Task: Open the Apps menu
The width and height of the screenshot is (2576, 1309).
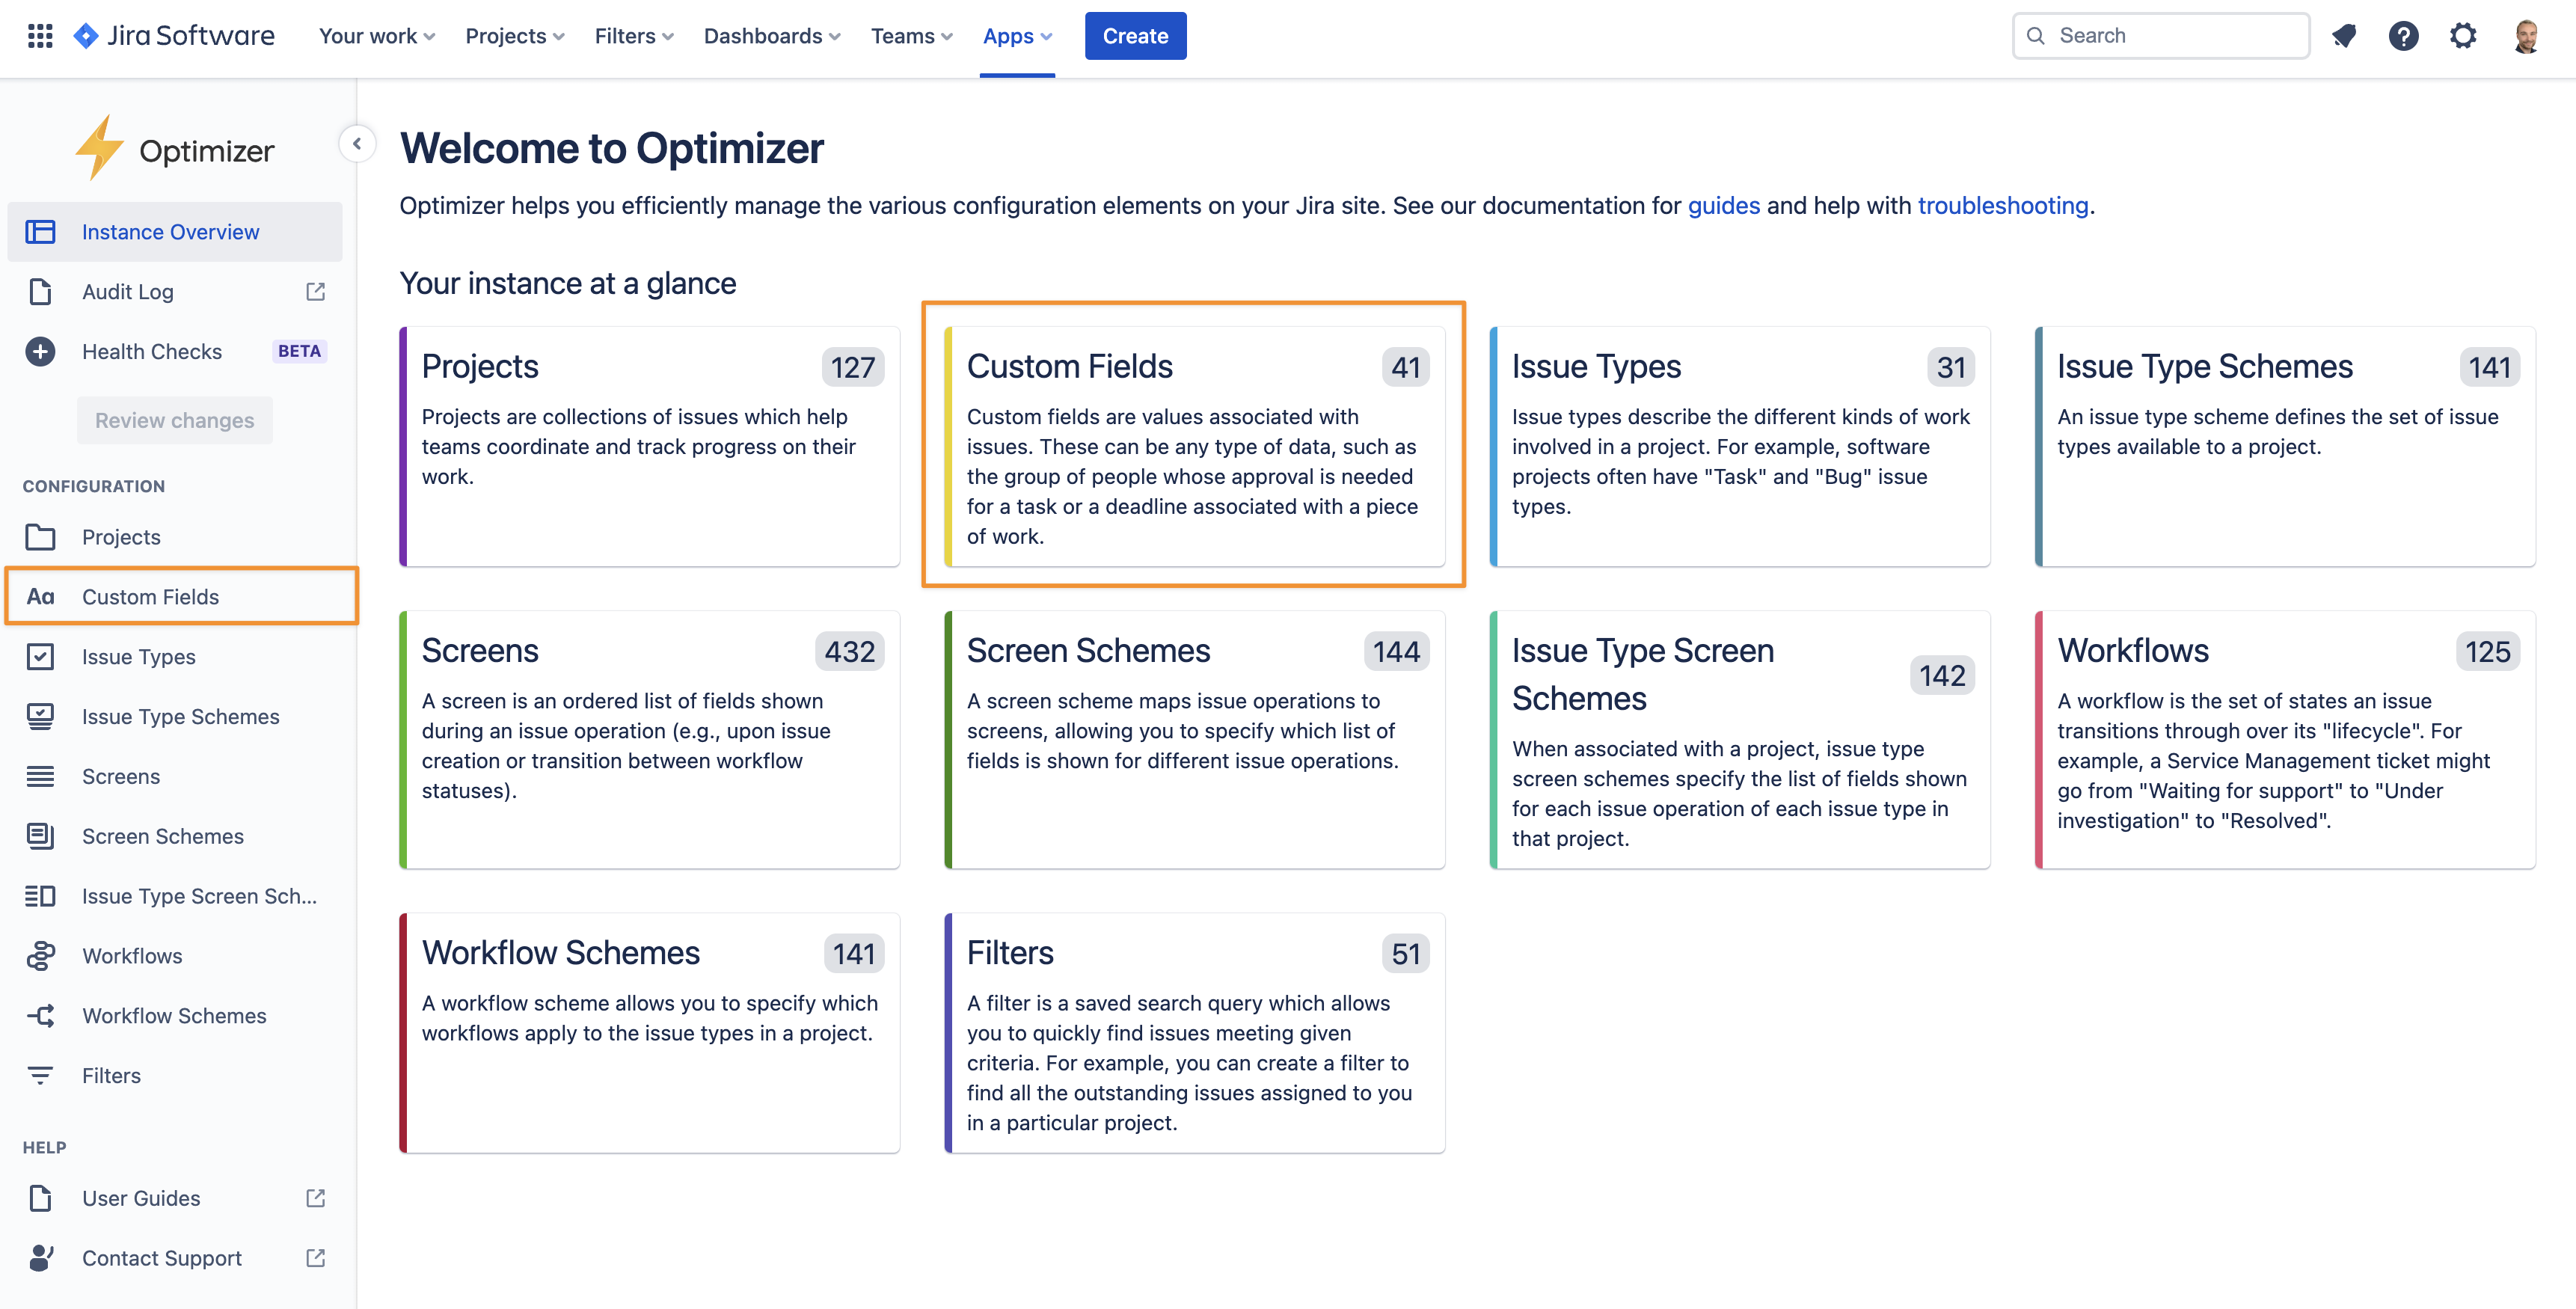Action: point(1017,36)
